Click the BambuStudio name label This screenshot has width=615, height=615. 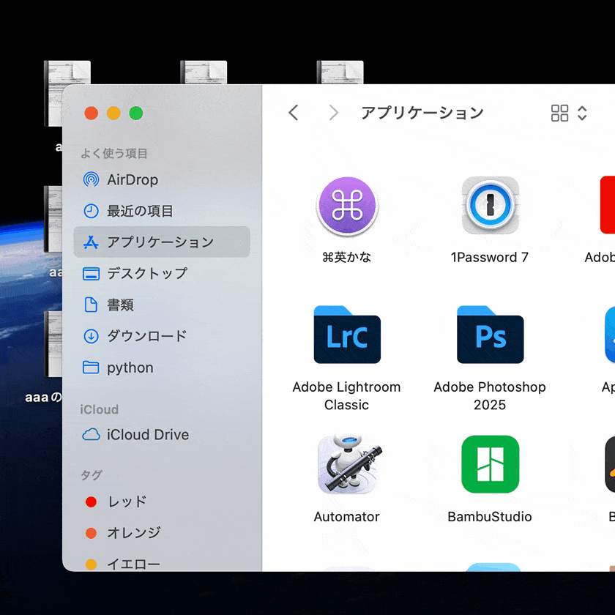[490, 517]
